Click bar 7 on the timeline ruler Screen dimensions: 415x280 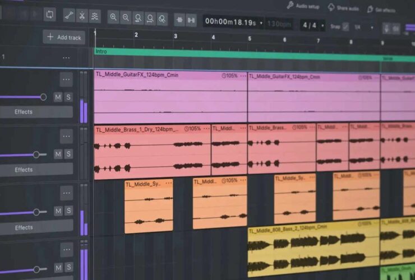pos(319,41)
